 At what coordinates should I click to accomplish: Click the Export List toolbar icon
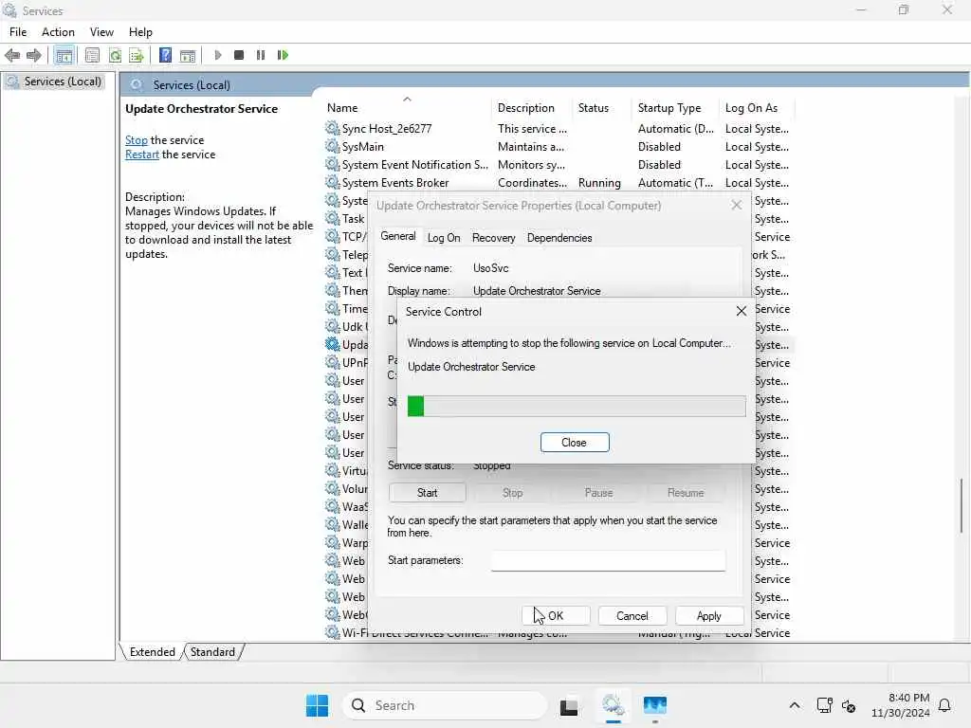pyautogui.click(x=137, y=55)
